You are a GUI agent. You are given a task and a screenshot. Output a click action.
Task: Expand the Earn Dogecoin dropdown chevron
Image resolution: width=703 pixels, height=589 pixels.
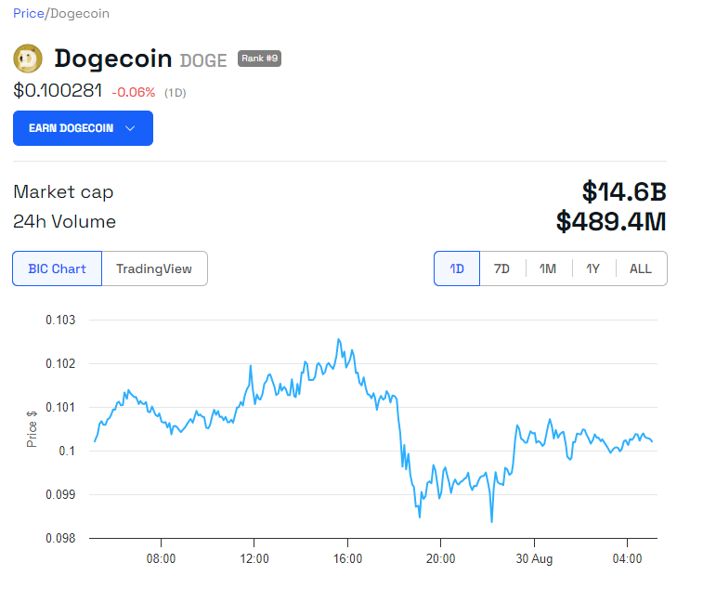130,128
